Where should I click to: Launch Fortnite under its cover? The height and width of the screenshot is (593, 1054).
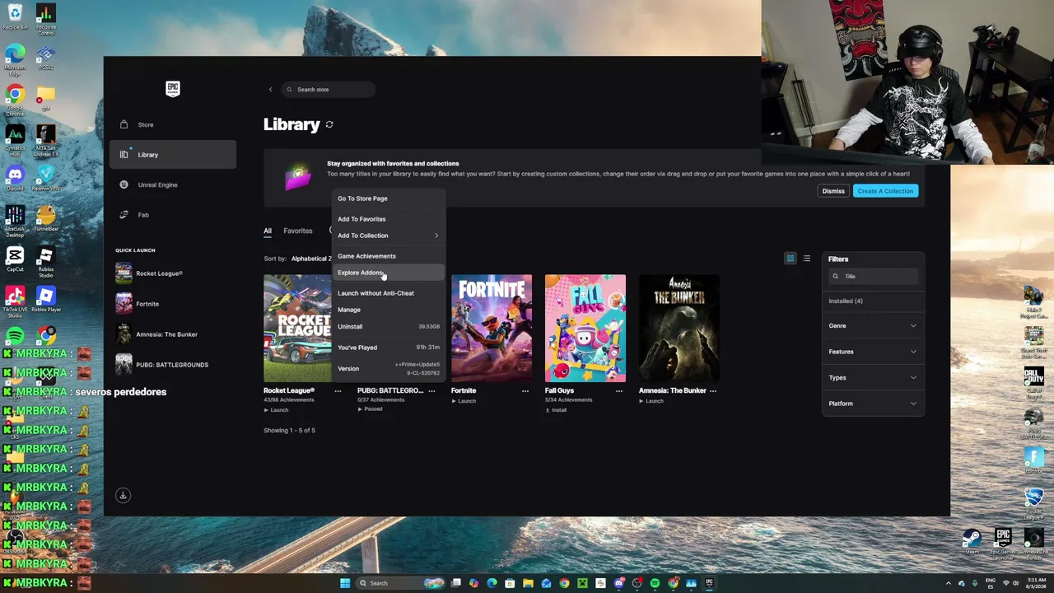pyautogui.click(x=464, y=401)
